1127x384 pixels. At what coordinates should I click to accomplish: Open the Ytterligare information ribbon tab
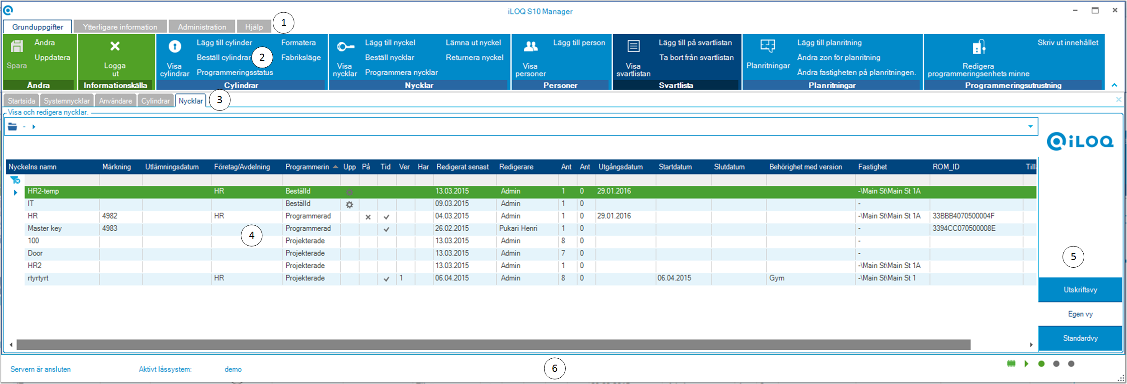tap(120, 27)
